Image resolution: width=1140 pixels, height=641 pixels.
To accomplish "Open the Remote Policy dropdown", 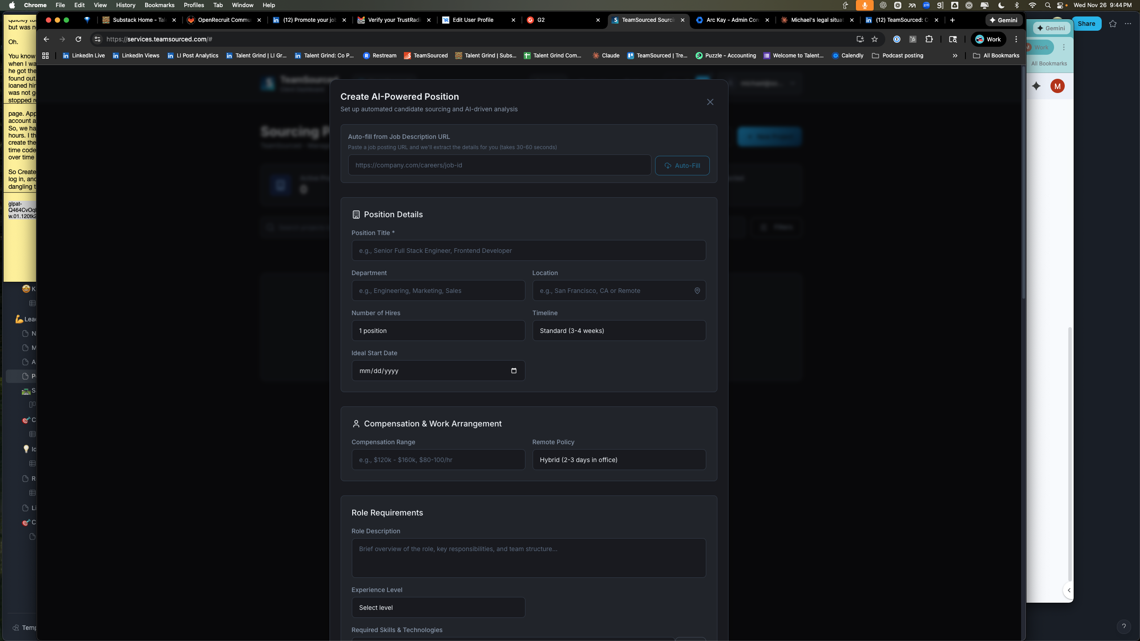I will 619,460.
